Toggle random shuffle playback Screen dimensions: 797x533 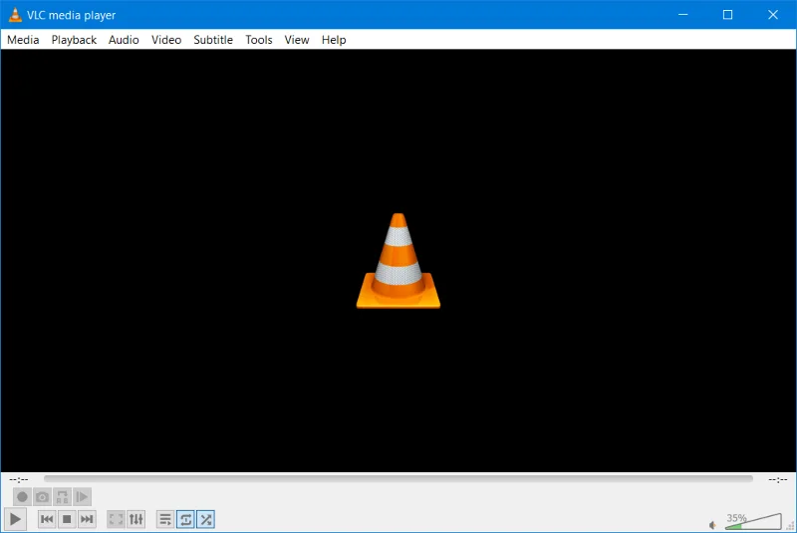[205, 519]
